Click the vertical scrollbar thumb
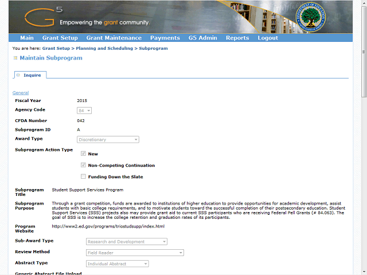Image resolution: width=367 pixels, height=275 pixels. point(364,52)
